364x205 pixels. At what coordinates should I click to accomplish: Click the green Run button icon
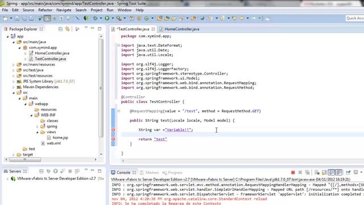pyautogui.click(x=107, y=18)
